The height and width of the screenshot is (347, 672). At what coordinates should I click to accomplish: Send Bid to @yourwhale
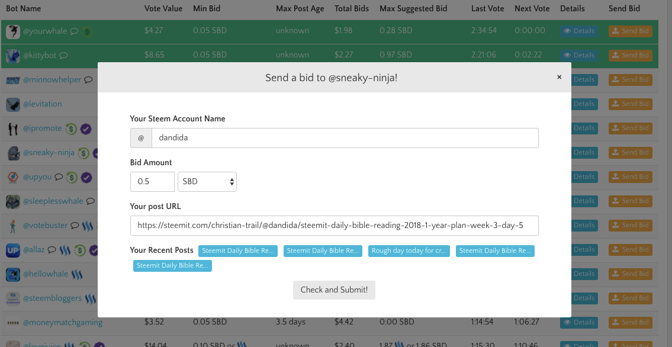coord(631,31)
